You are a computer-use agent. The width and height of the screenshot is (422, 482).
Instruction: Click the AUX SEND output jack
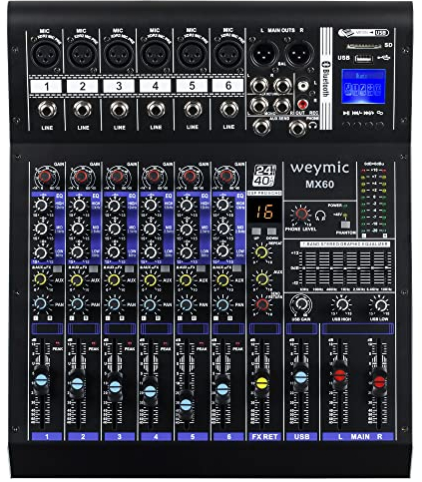point(261,127)
